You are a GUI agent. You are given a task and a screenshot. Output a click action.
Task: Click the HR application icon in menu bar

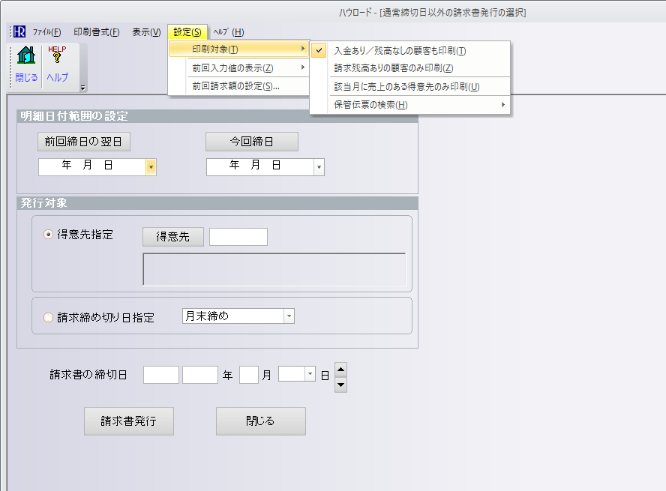pos(19,32)
